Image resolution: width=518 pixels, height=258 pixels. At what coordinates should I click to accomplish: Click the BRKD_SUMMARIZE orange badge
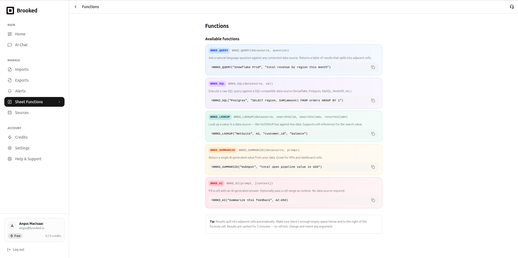223,150
